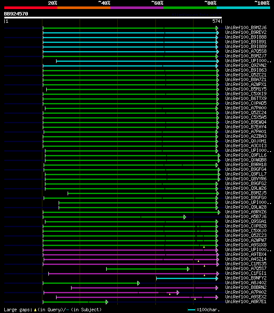Click the white query sequence bar
274x313 pixels.
113,18
